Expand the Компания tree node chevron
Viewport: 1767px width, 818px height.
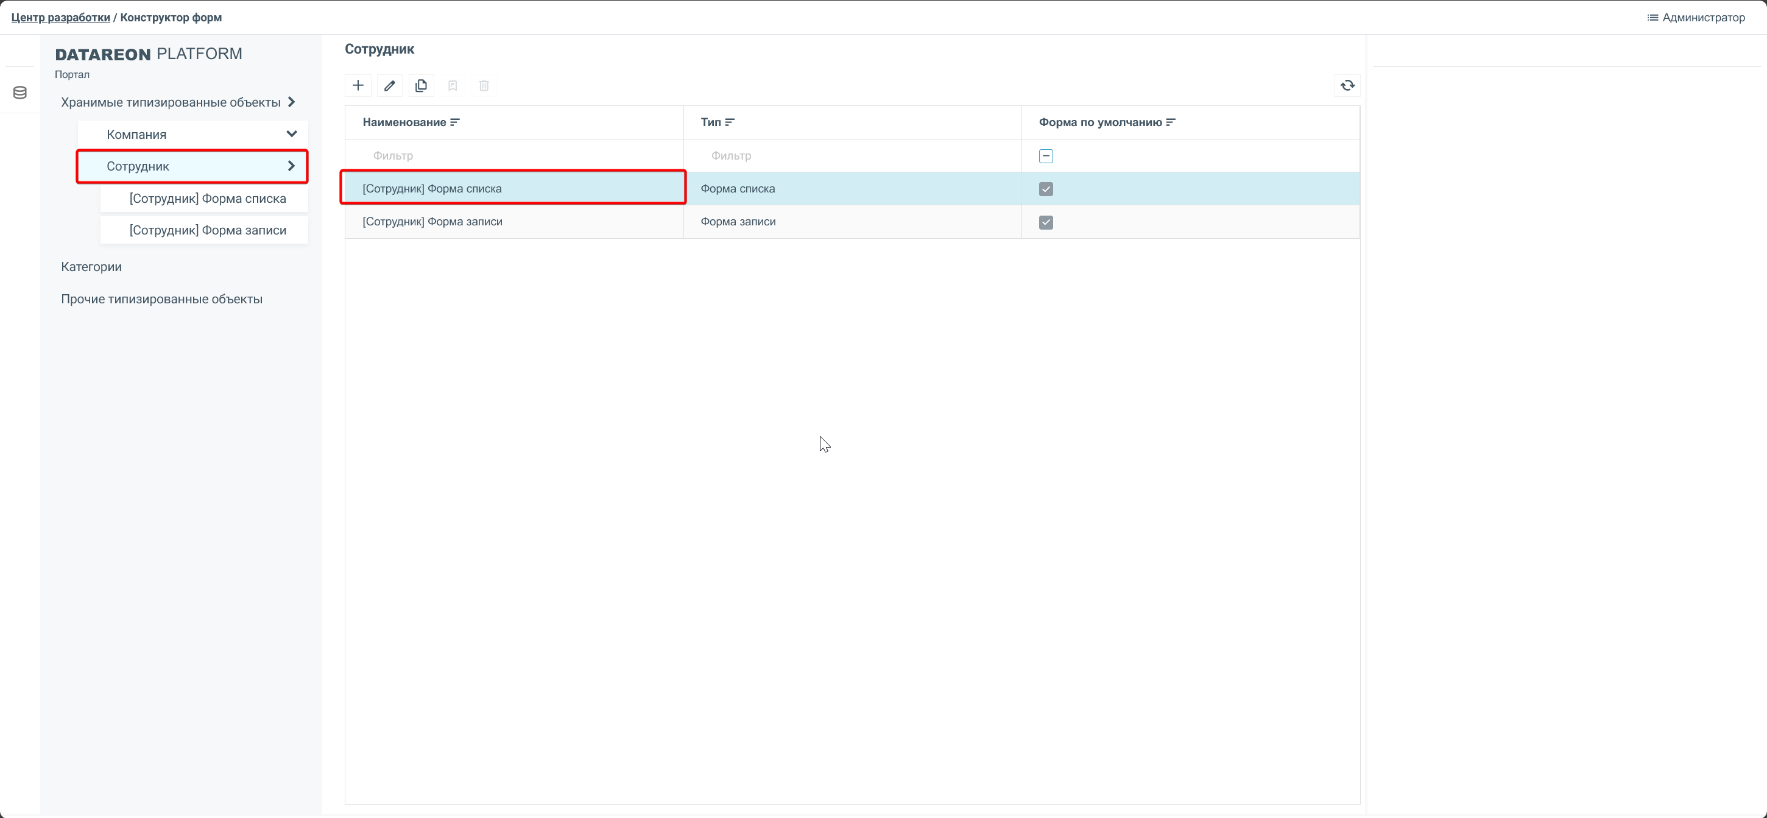point(292,135)
